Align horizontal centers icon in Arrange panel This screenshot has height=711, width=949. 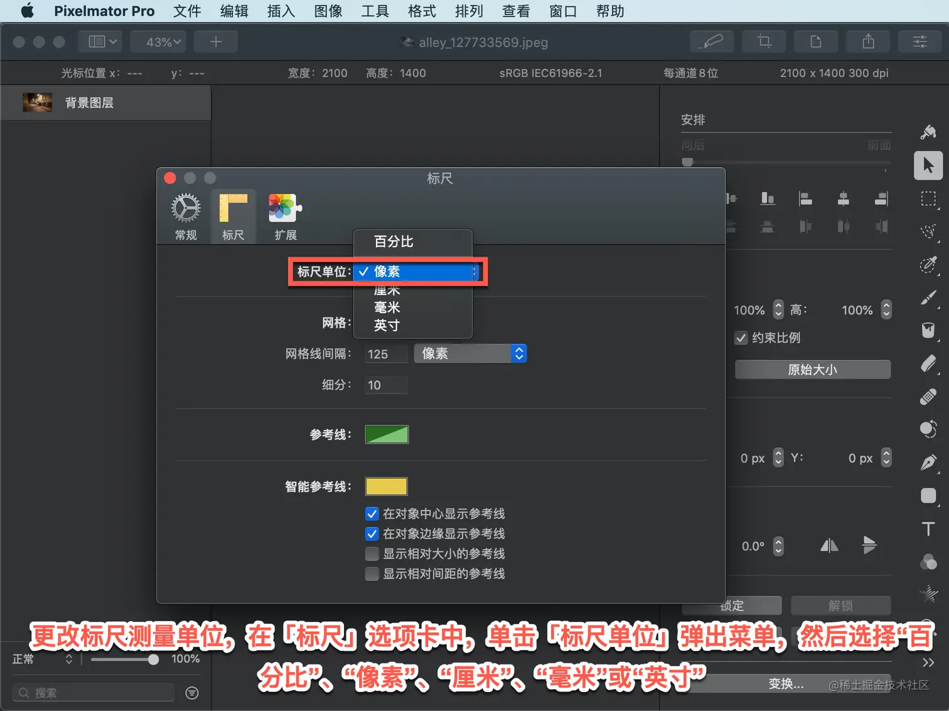coord(844,199)
